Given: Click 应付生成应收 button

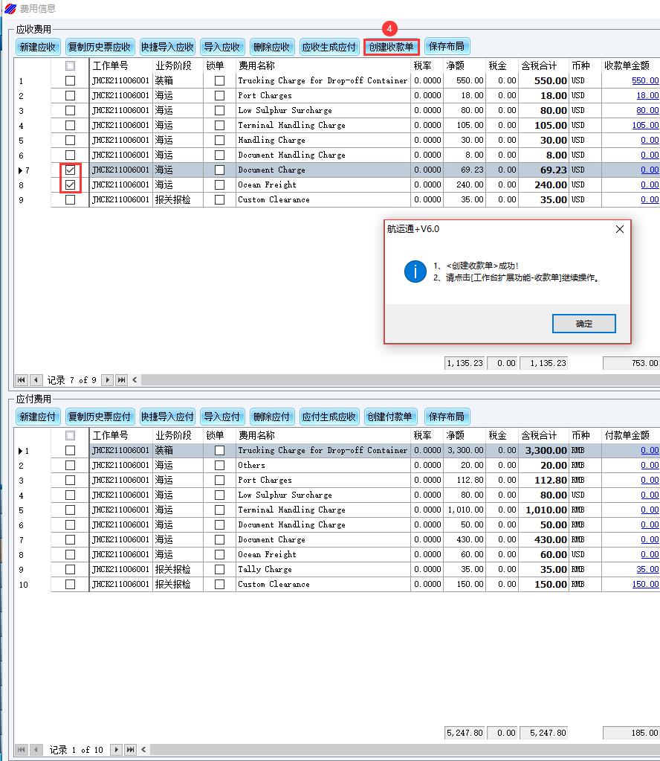Looking at the screenshot, I should click(329, 417).
